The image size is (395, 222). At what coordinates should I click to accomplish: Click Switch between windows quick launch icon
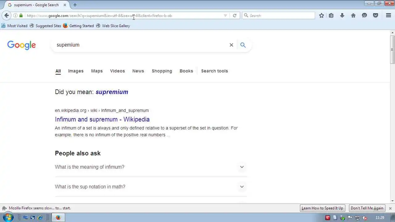click(x=33, y=218)
